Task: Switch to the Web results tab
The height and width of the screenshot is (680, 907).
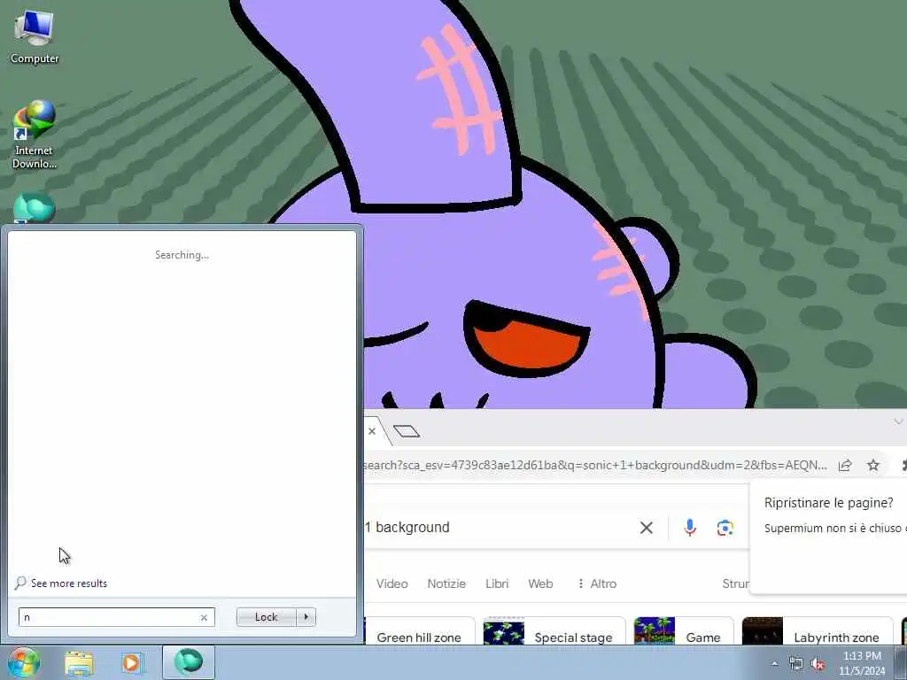Action: pos(540,584)
